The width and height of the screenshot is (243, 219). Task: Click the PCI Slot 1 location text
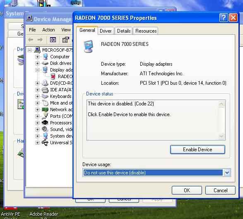pos(183,83)
